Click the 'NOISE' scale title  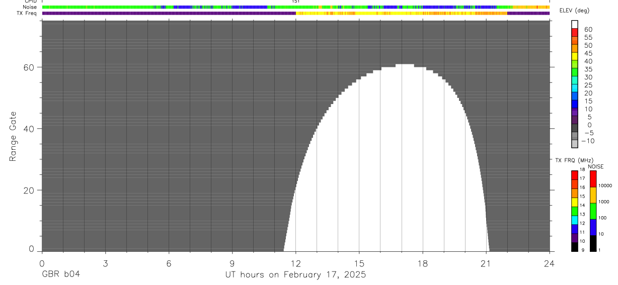pyautogui.click(x=596, y=166)
